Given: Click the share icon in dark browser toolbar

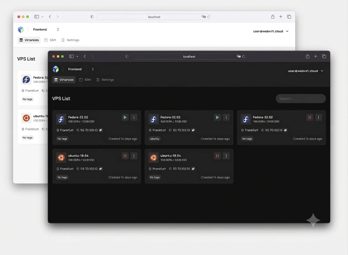Looking at the screenshot, I should 307,56.
